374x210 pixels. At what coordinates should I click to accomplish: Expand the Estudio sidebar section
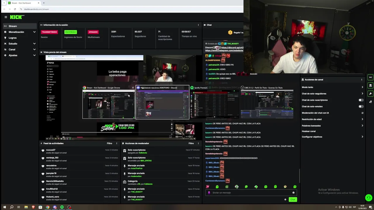[x=20, y=43]
